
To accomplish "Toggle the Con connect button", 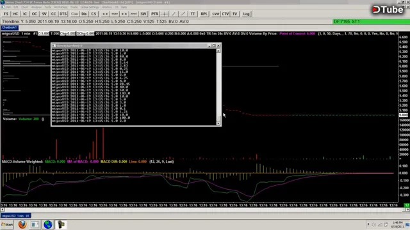I will (74, 14).
